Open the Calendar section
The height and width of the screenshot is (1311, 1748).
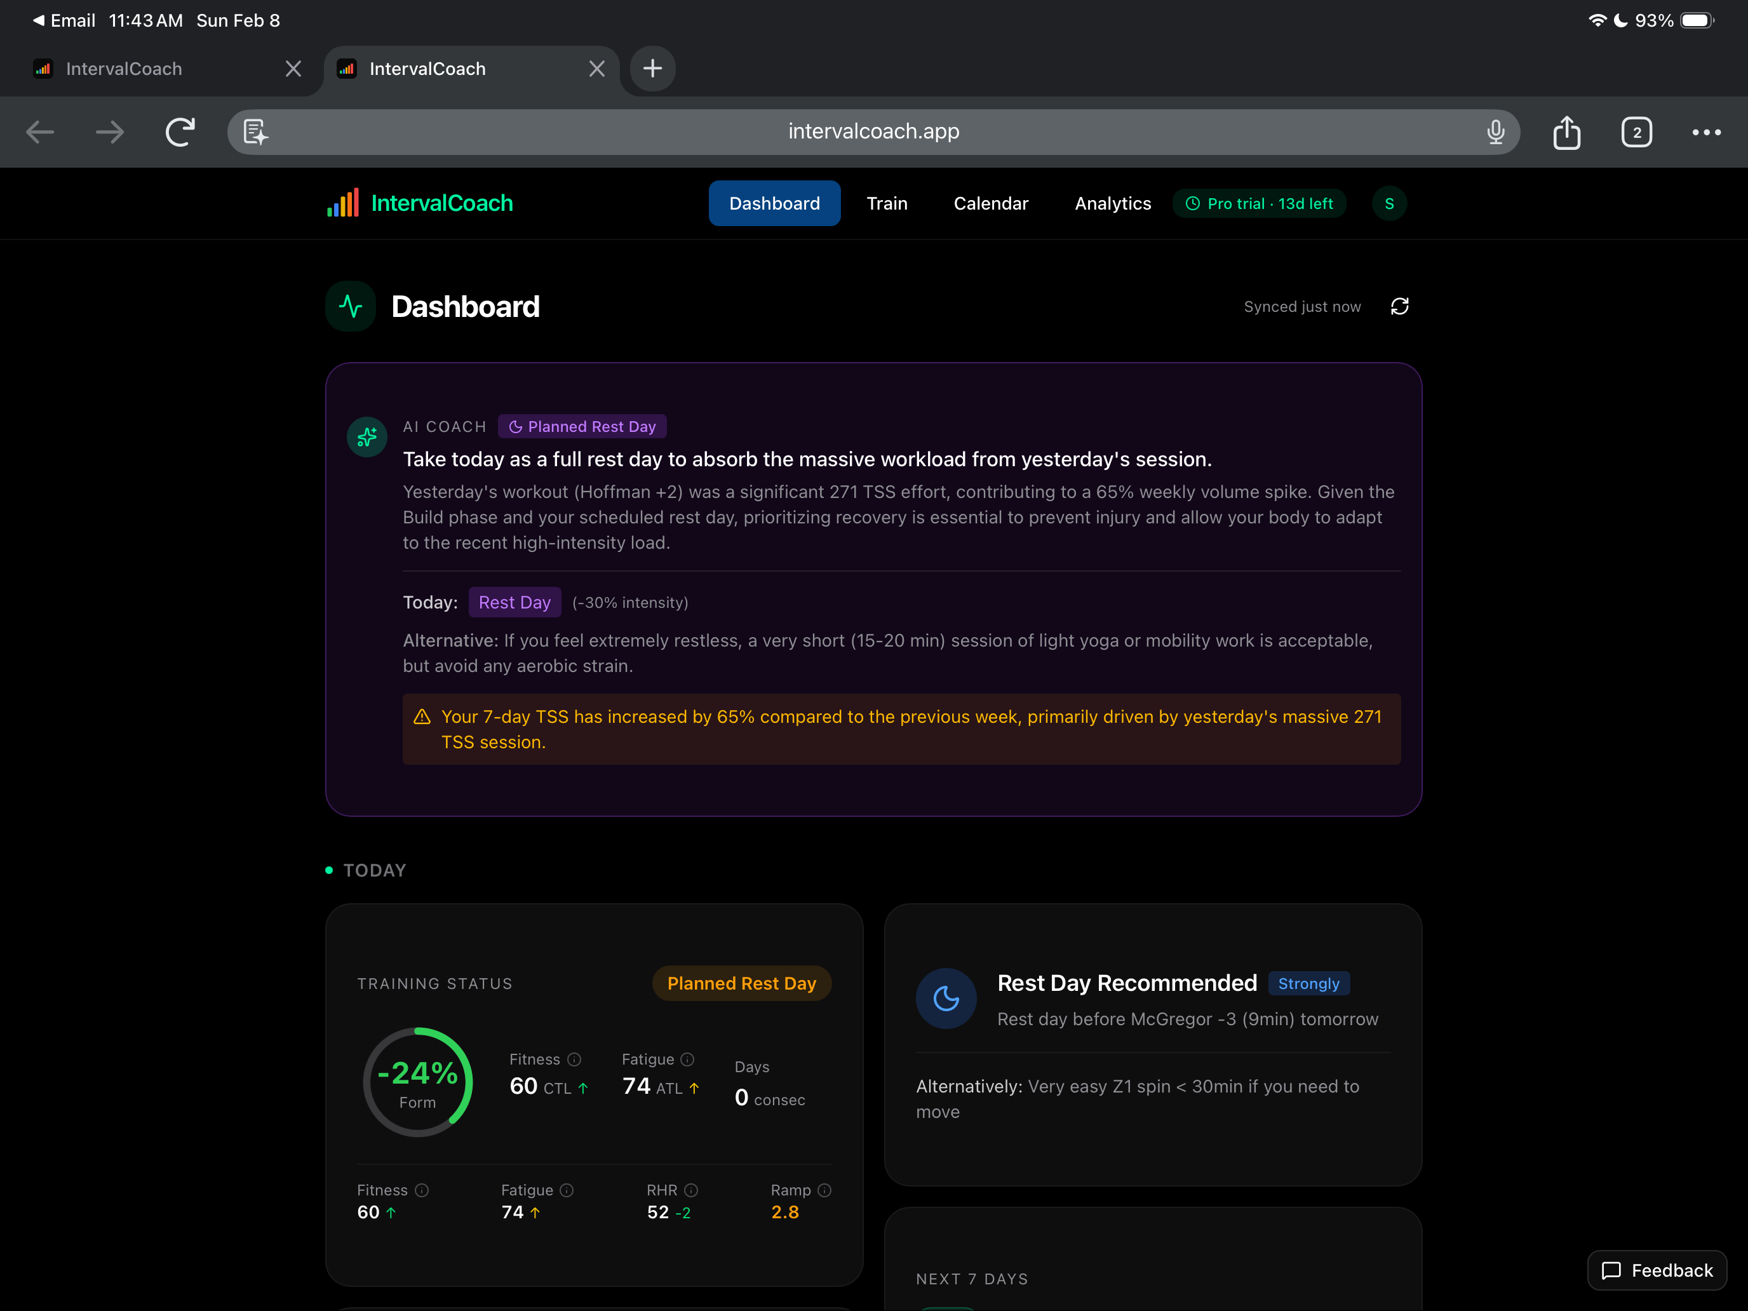(991, 204)
